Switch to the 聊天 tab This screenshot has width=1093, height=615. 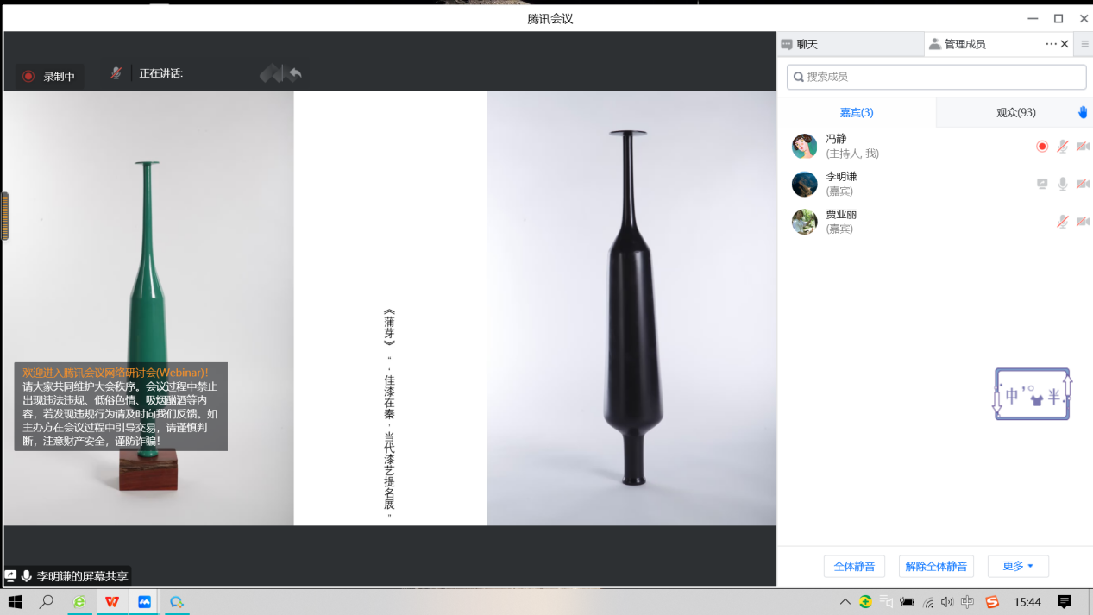(x=807, y=44)
